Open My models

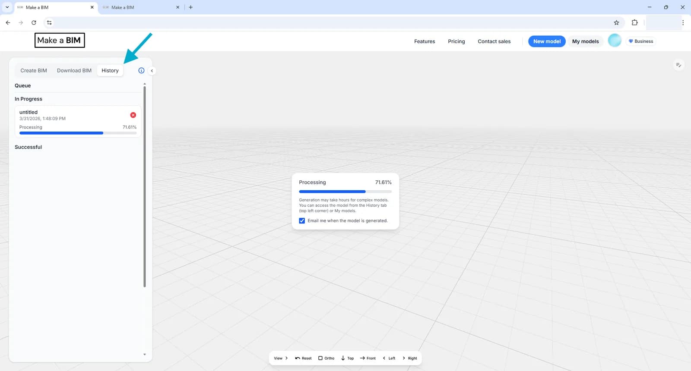tap(585, 41)
